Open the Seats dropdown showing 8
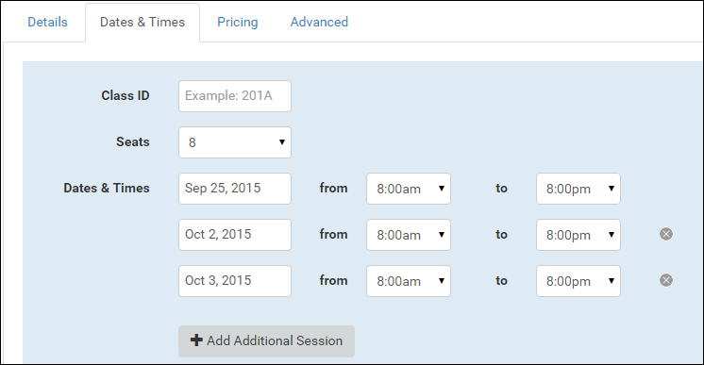The image size is (704, 365). coord(235,142)
